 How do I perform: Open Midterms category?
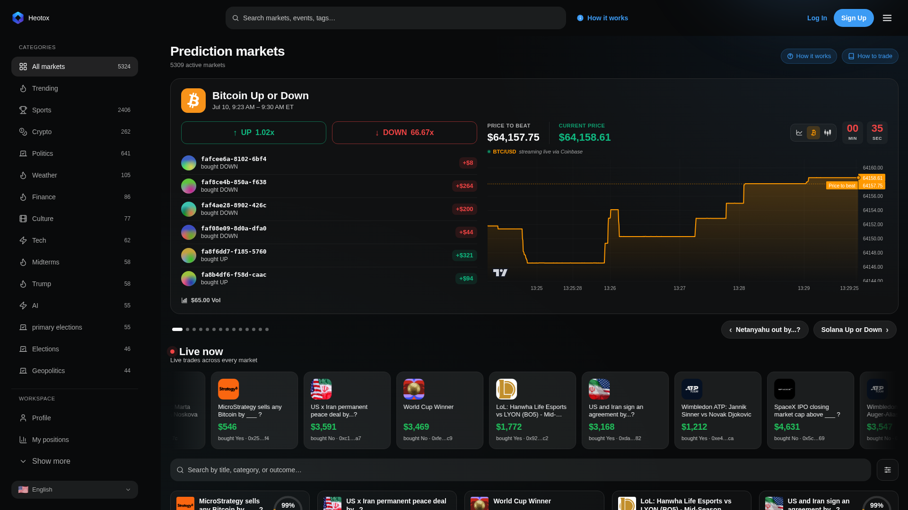point(75,262)
